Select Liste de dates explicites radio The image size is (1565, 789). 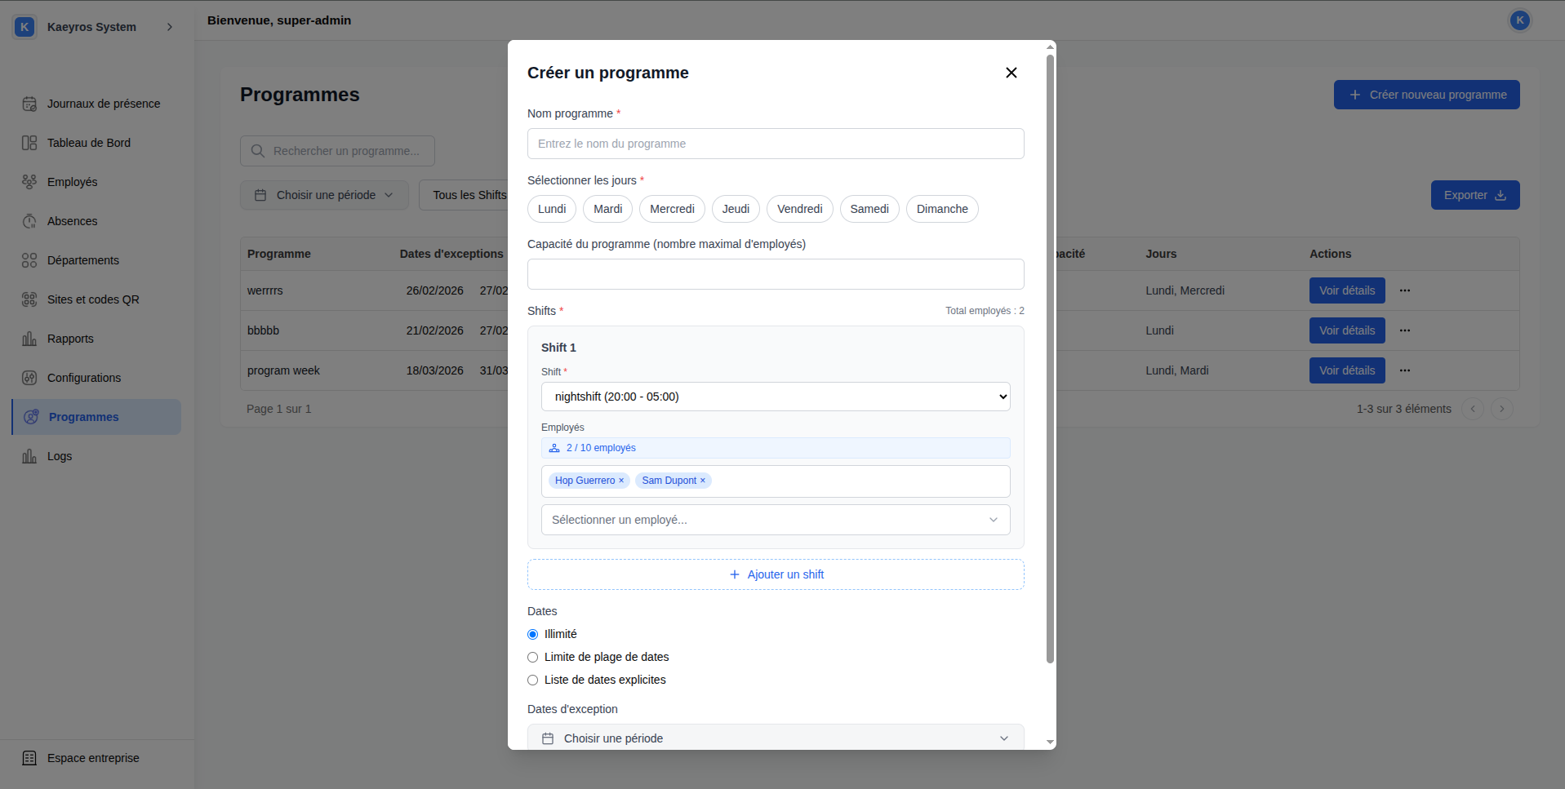coord(533,680)
